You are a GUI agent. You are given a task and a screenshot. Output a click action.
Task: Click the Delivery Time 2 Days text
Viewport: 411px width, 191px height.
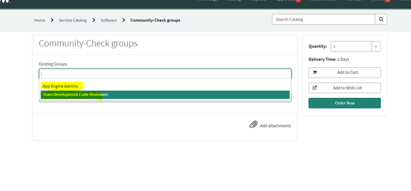(329, 59)
